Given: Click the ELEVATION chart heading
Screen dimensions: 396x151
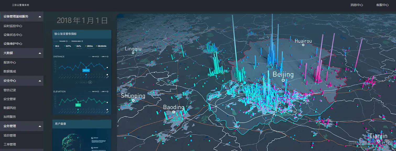Looking at the screenshot, I should click(59, 92).
